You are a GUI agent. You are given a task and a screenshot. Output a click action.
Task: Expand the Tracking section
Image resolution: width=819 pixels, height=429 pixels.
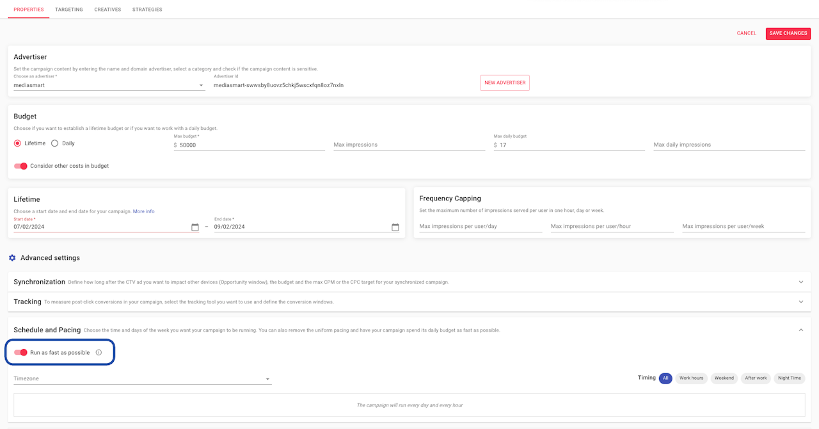pos(800,302)
